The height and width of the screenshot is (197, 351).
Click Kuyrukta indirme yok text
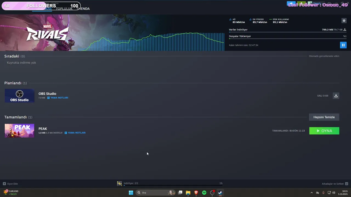point(21,63)
